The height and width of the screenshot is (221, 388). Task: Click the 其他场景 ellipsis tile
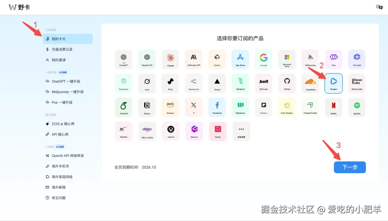(241, 131)
